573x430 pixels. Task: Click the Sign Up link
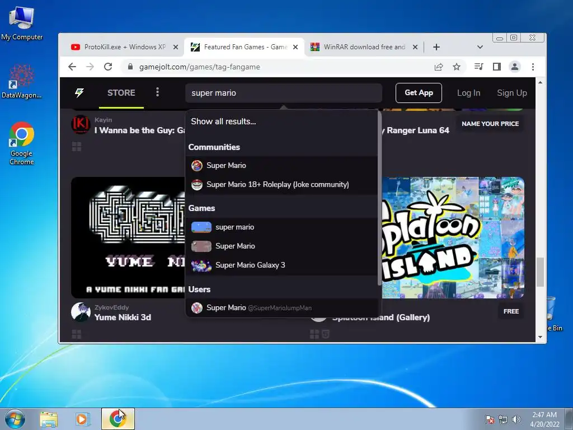pyautogui.click(x=512, y=93)
